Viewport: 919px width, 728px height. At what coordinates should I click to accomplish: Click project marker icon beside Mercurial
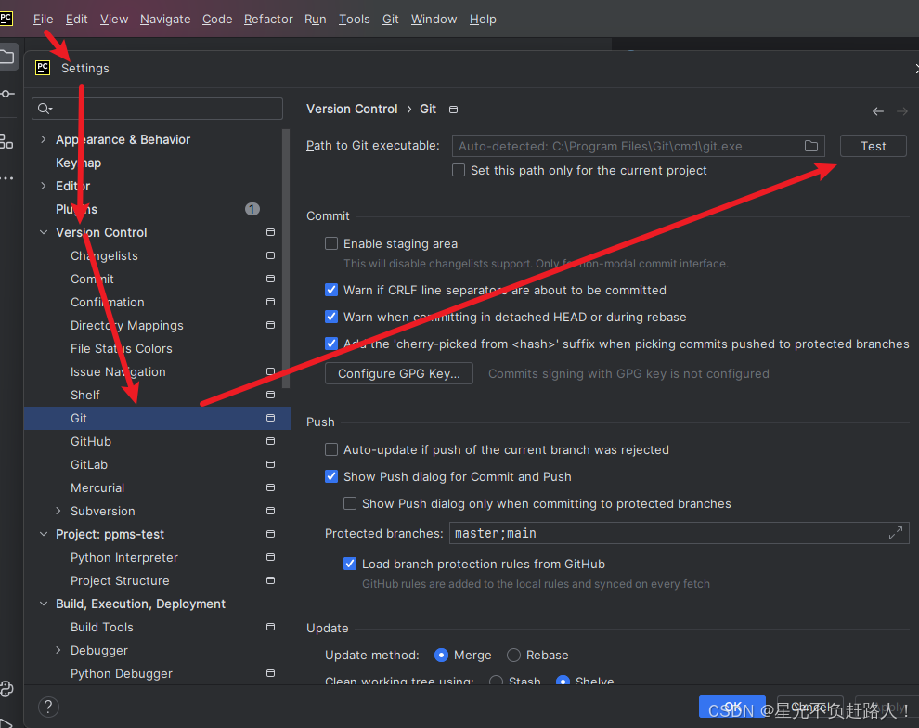pyautogui.click(x=270, y=487)
